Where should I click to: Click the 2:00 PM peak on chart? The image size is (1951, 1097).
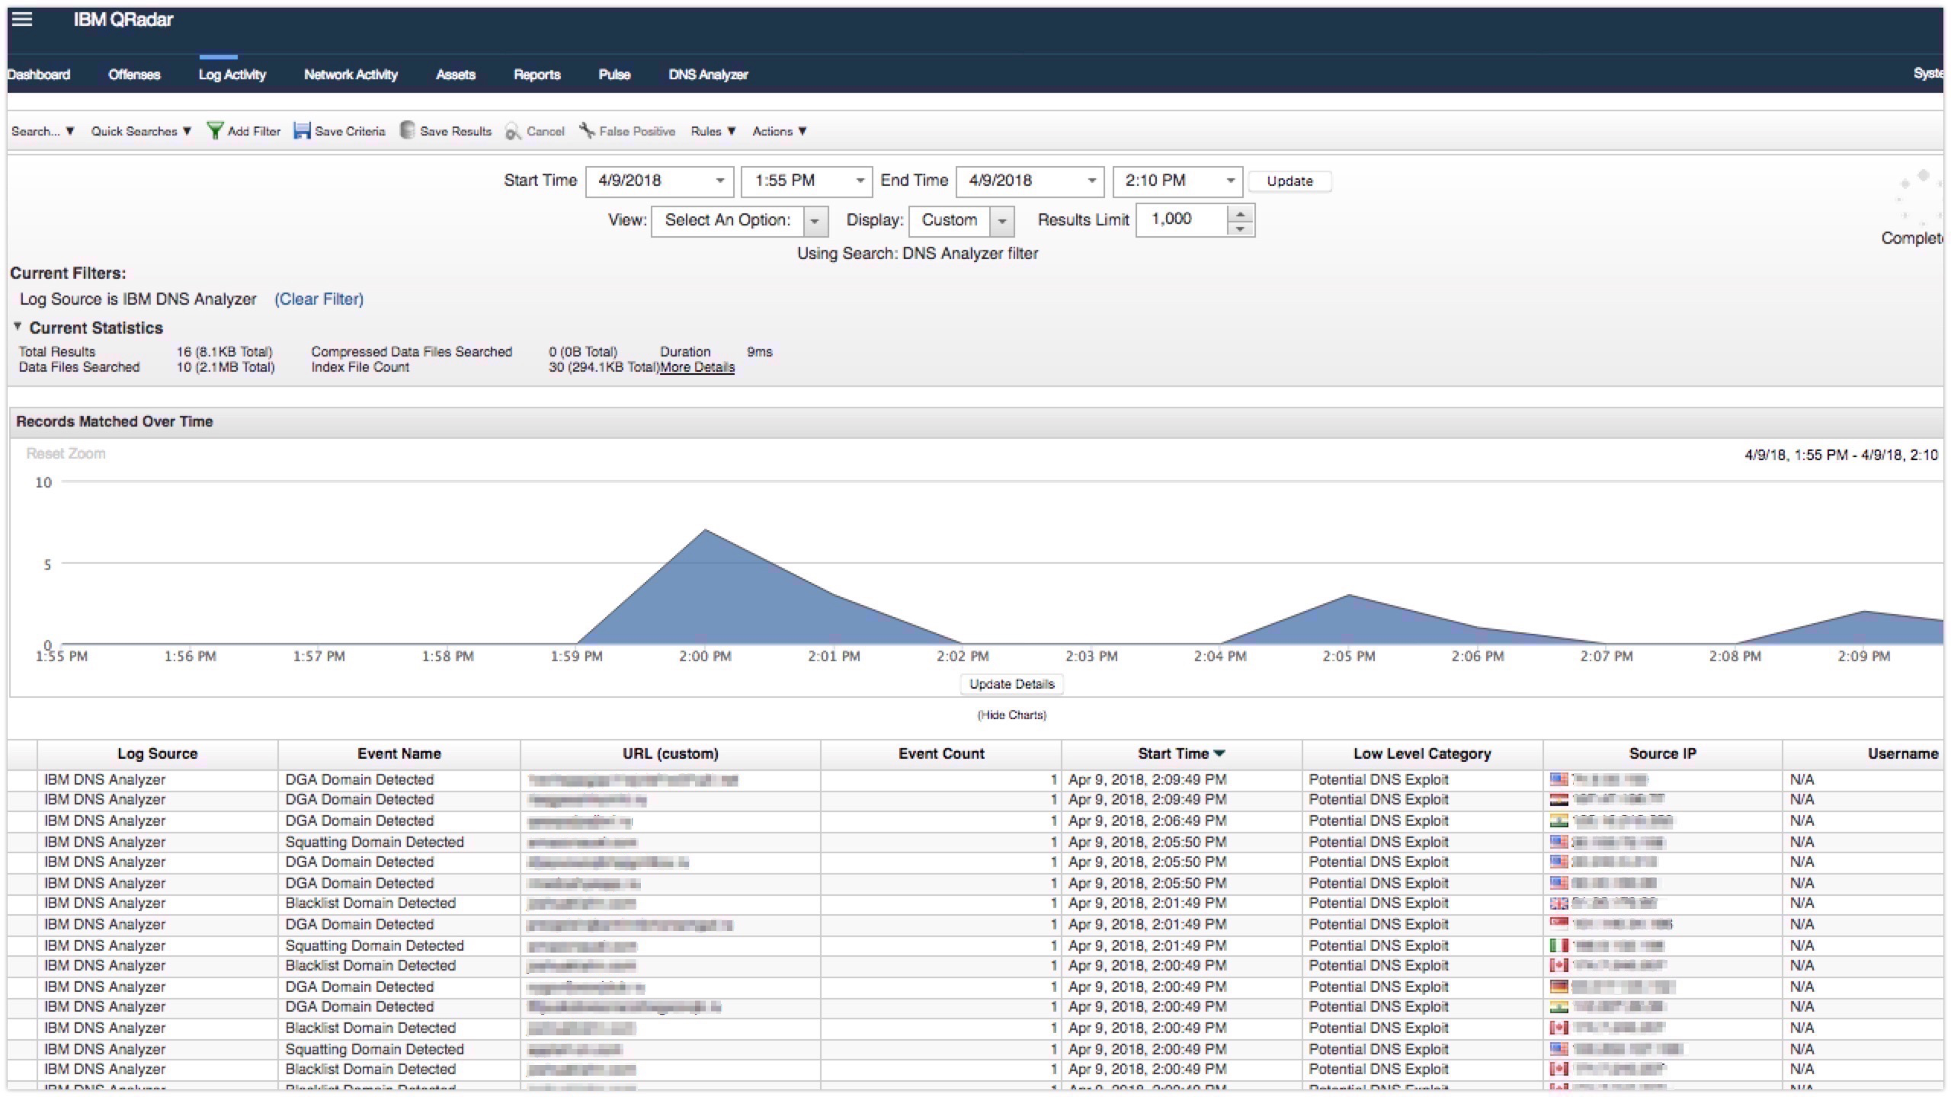click(705, 530)
